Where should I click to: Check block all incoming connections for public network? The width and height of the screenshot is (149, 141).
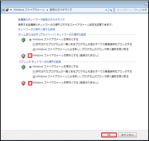[x=34, y=72]
